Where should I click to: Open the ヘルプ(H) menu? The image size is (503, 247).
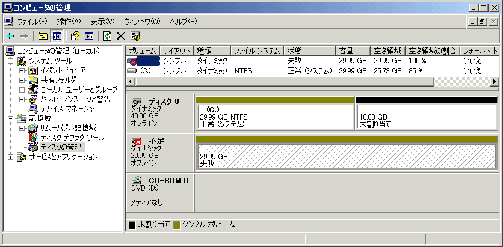(x=183, y=22)
